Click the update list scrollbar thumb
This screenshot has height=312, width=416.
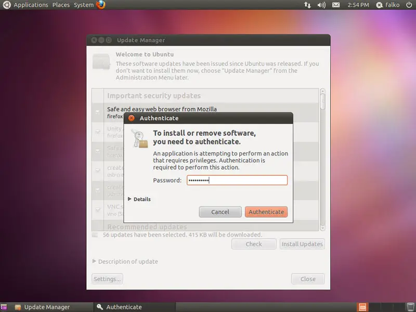[322, 101]
